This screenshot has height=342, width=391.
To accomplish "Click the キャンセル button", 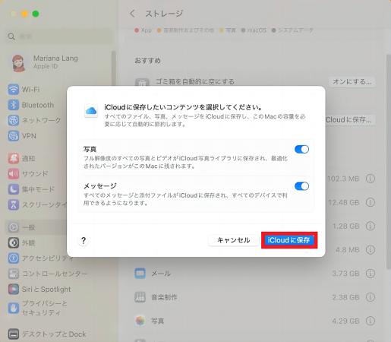I will click(233, 240).
